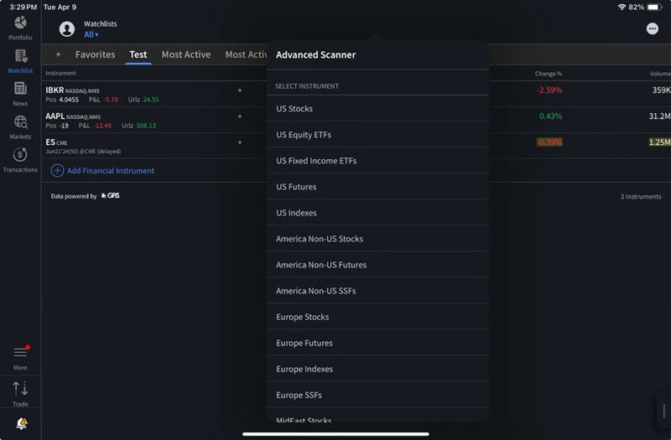Click the GFIS data provider logo
The width and height of the screenshot is (671, 440).
click(x=111, y=196)
